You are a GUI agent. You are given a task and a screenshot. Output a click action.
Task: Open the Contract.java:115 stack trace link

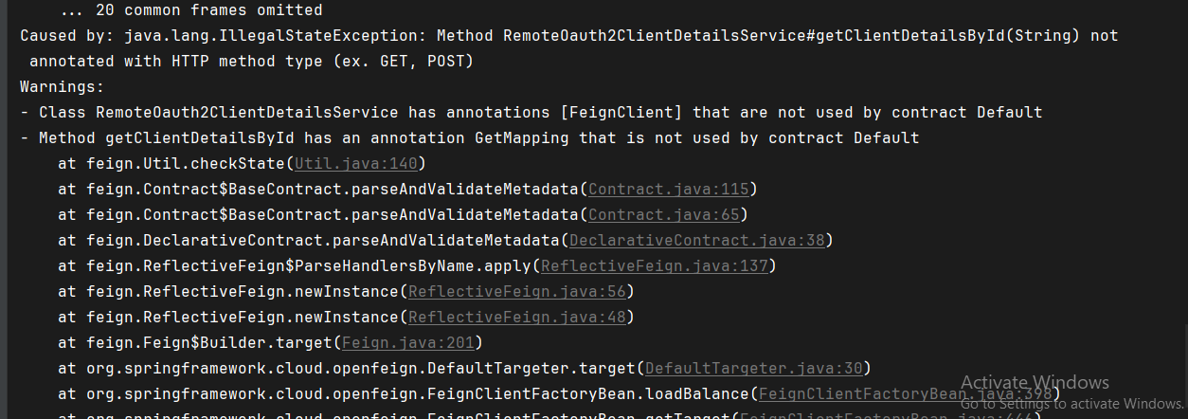[668, 189]
